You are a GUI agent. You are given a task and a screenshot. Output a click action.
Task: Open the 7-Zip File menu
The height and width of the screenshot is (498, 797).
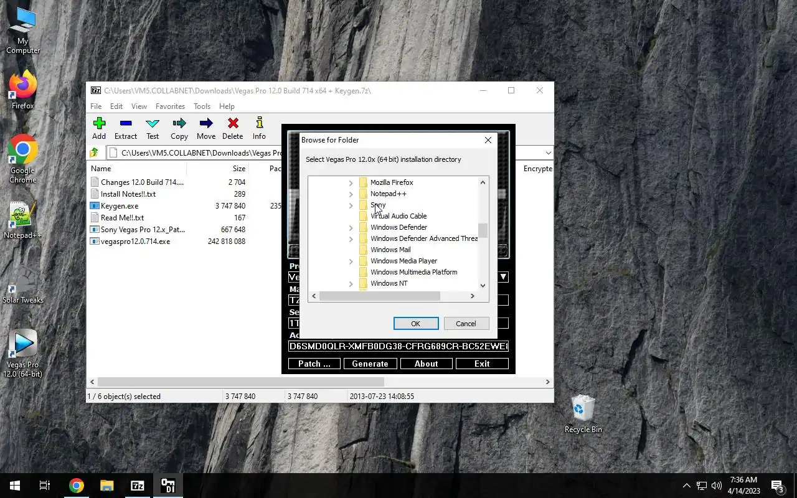(x=96, y=106)
